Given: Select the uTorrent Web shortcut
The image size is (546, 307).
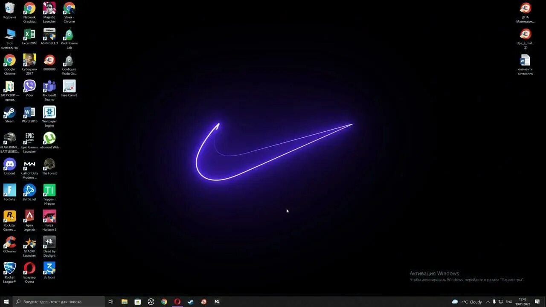Looking at the screenshot, I should click(x=49, y=141).
